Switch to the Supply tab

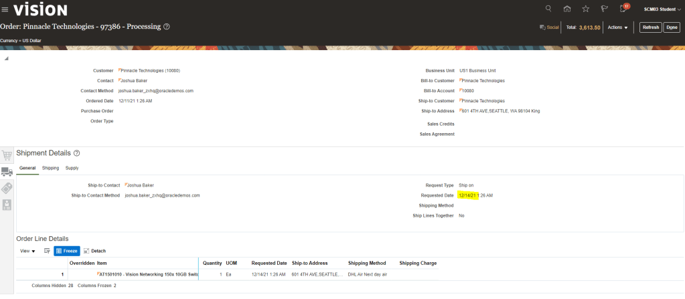pos(72,168)
